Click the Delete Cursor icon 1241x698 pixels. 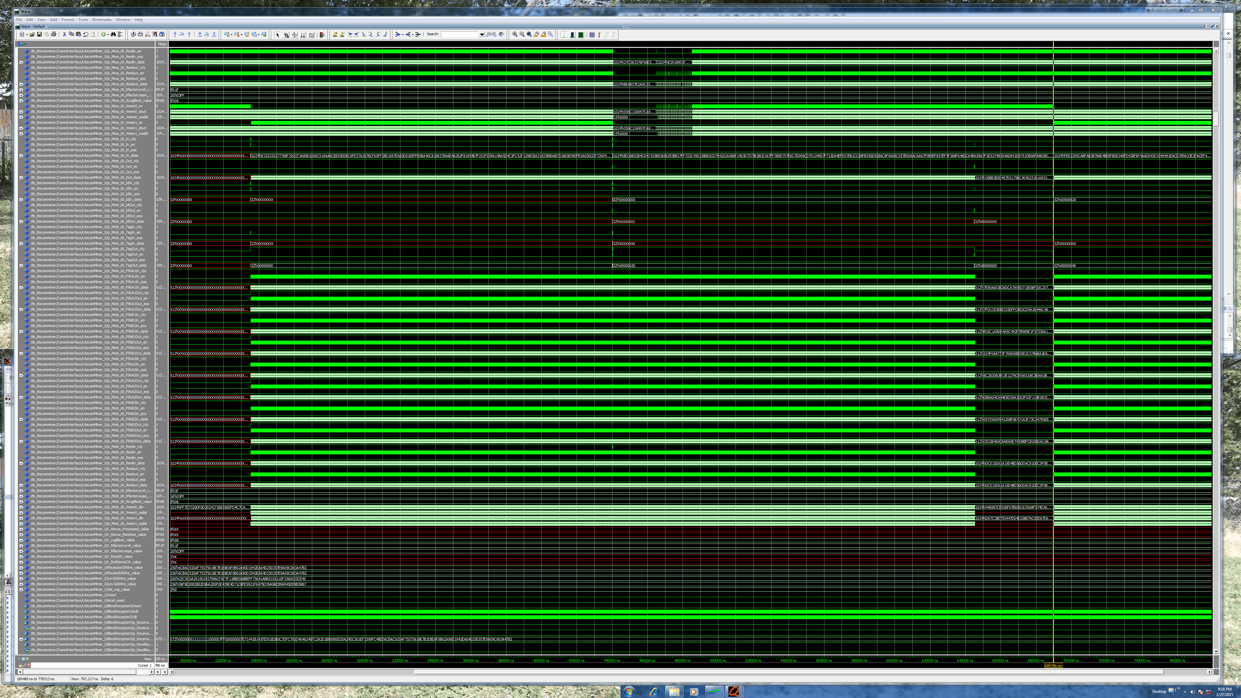click(x=343, y=34)
